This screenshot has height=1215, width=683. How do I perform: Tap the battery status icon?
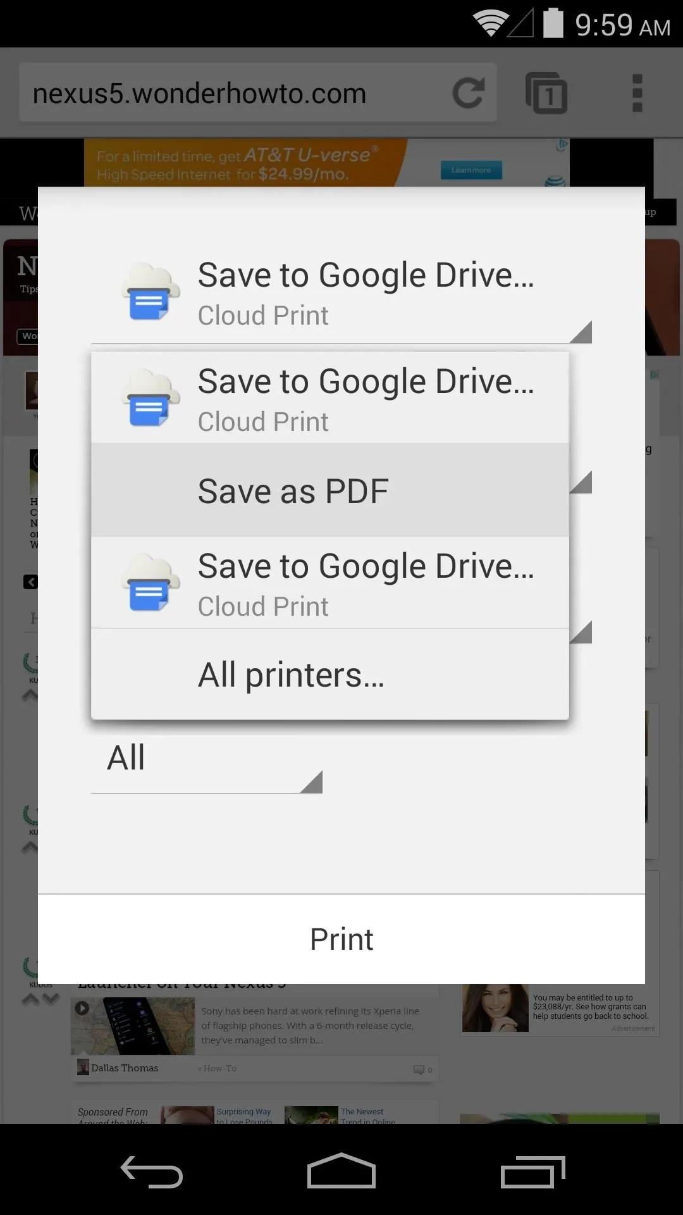click(553, 23)
